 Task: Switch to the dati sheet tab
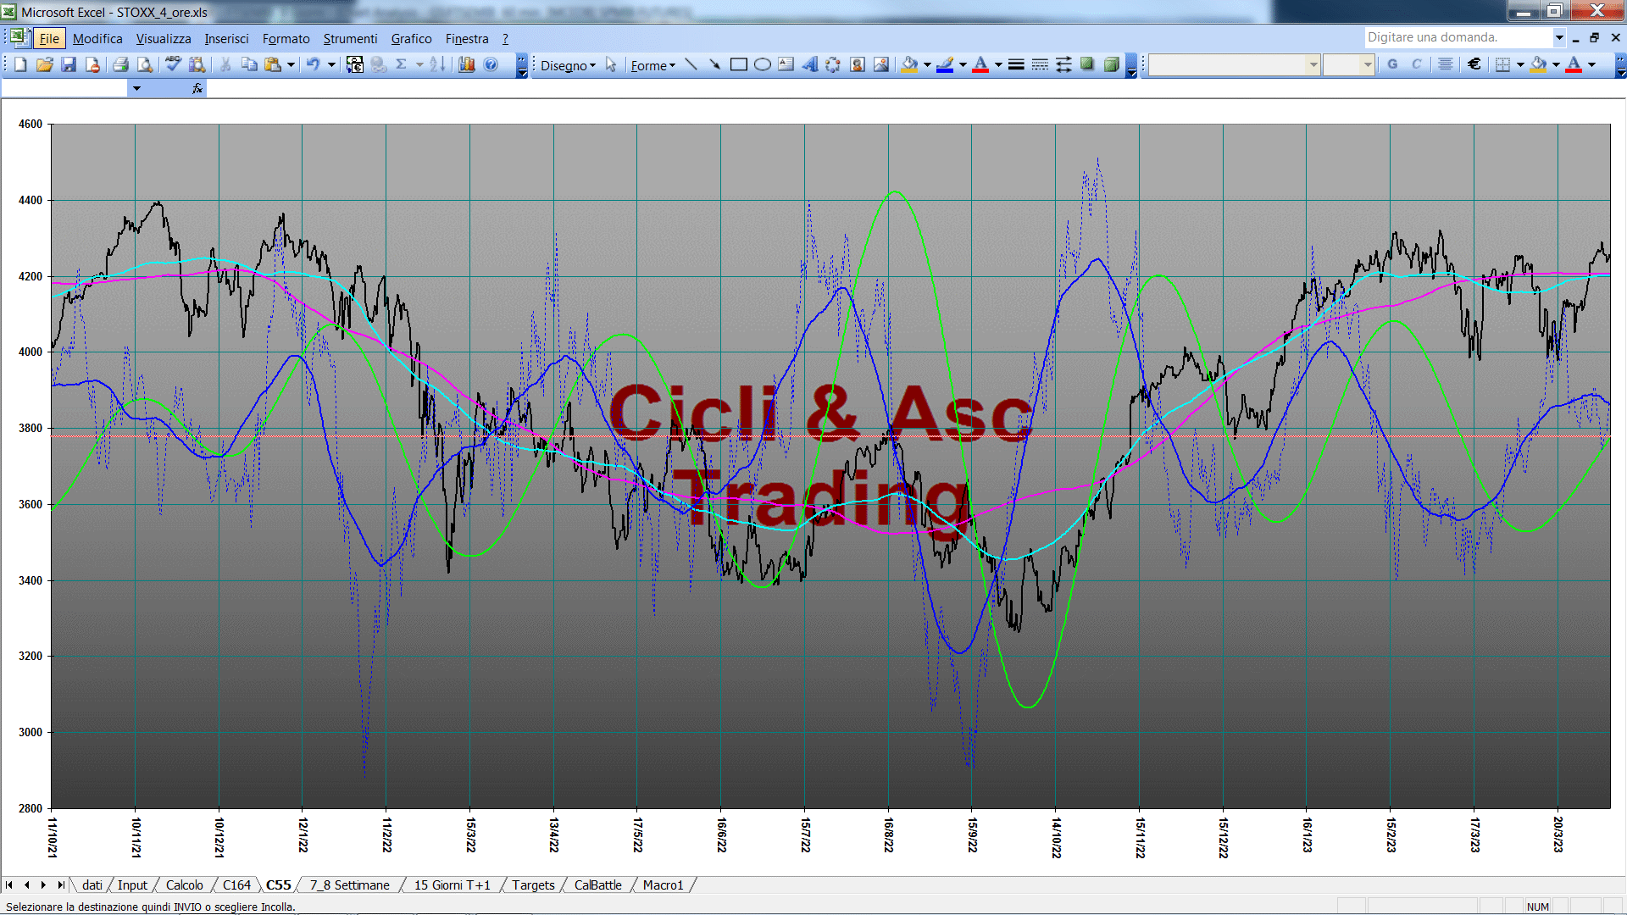click(92, 884)
